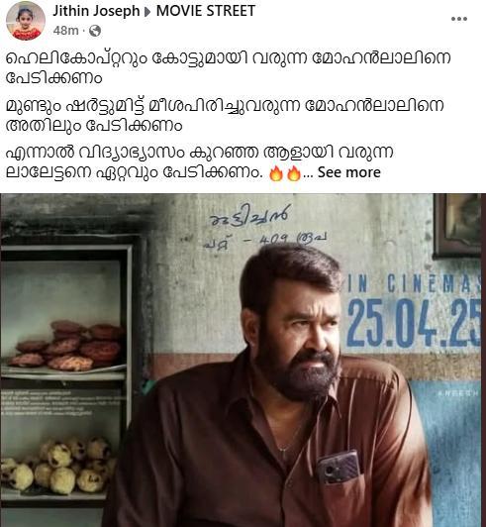Open the three-dots post options menu

click(459, 19)
